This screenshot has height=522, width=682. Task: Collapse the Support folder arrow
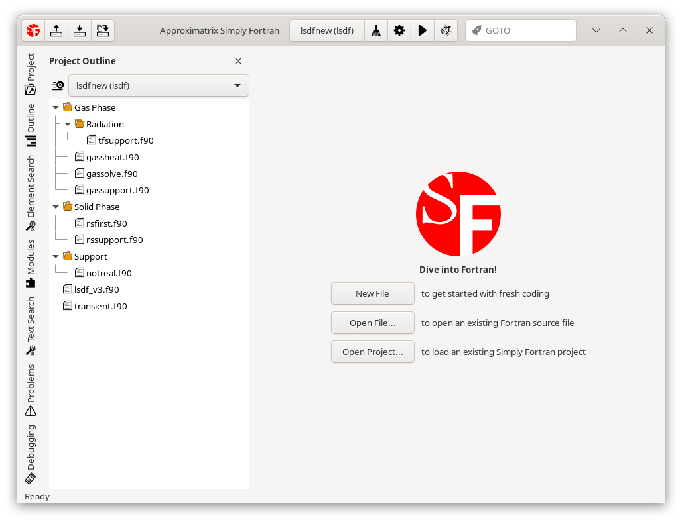(x=56, y=256)
